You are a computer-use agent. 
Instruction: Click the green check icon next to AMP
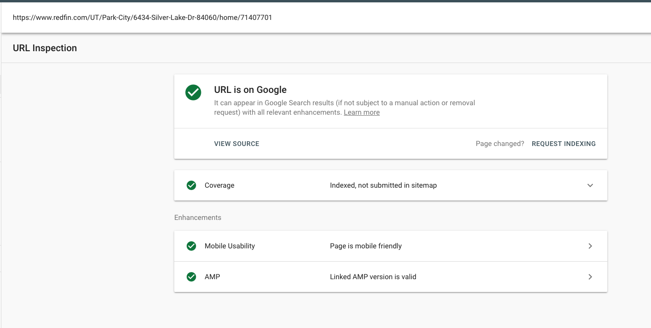(x=191, y=277)
